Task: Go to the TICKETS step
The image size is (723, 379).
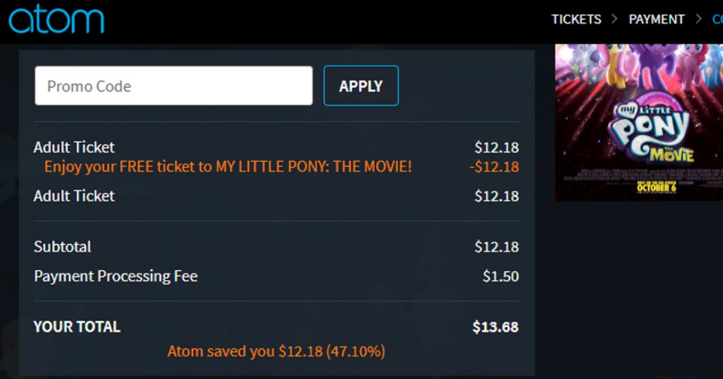Action: click(576, 19)
